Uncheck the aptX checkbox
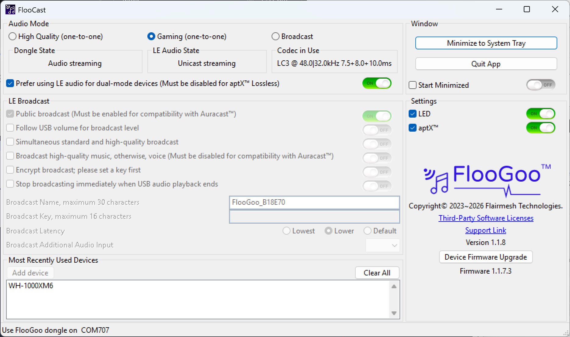570x337 pixels. click(x=413, y=128)
